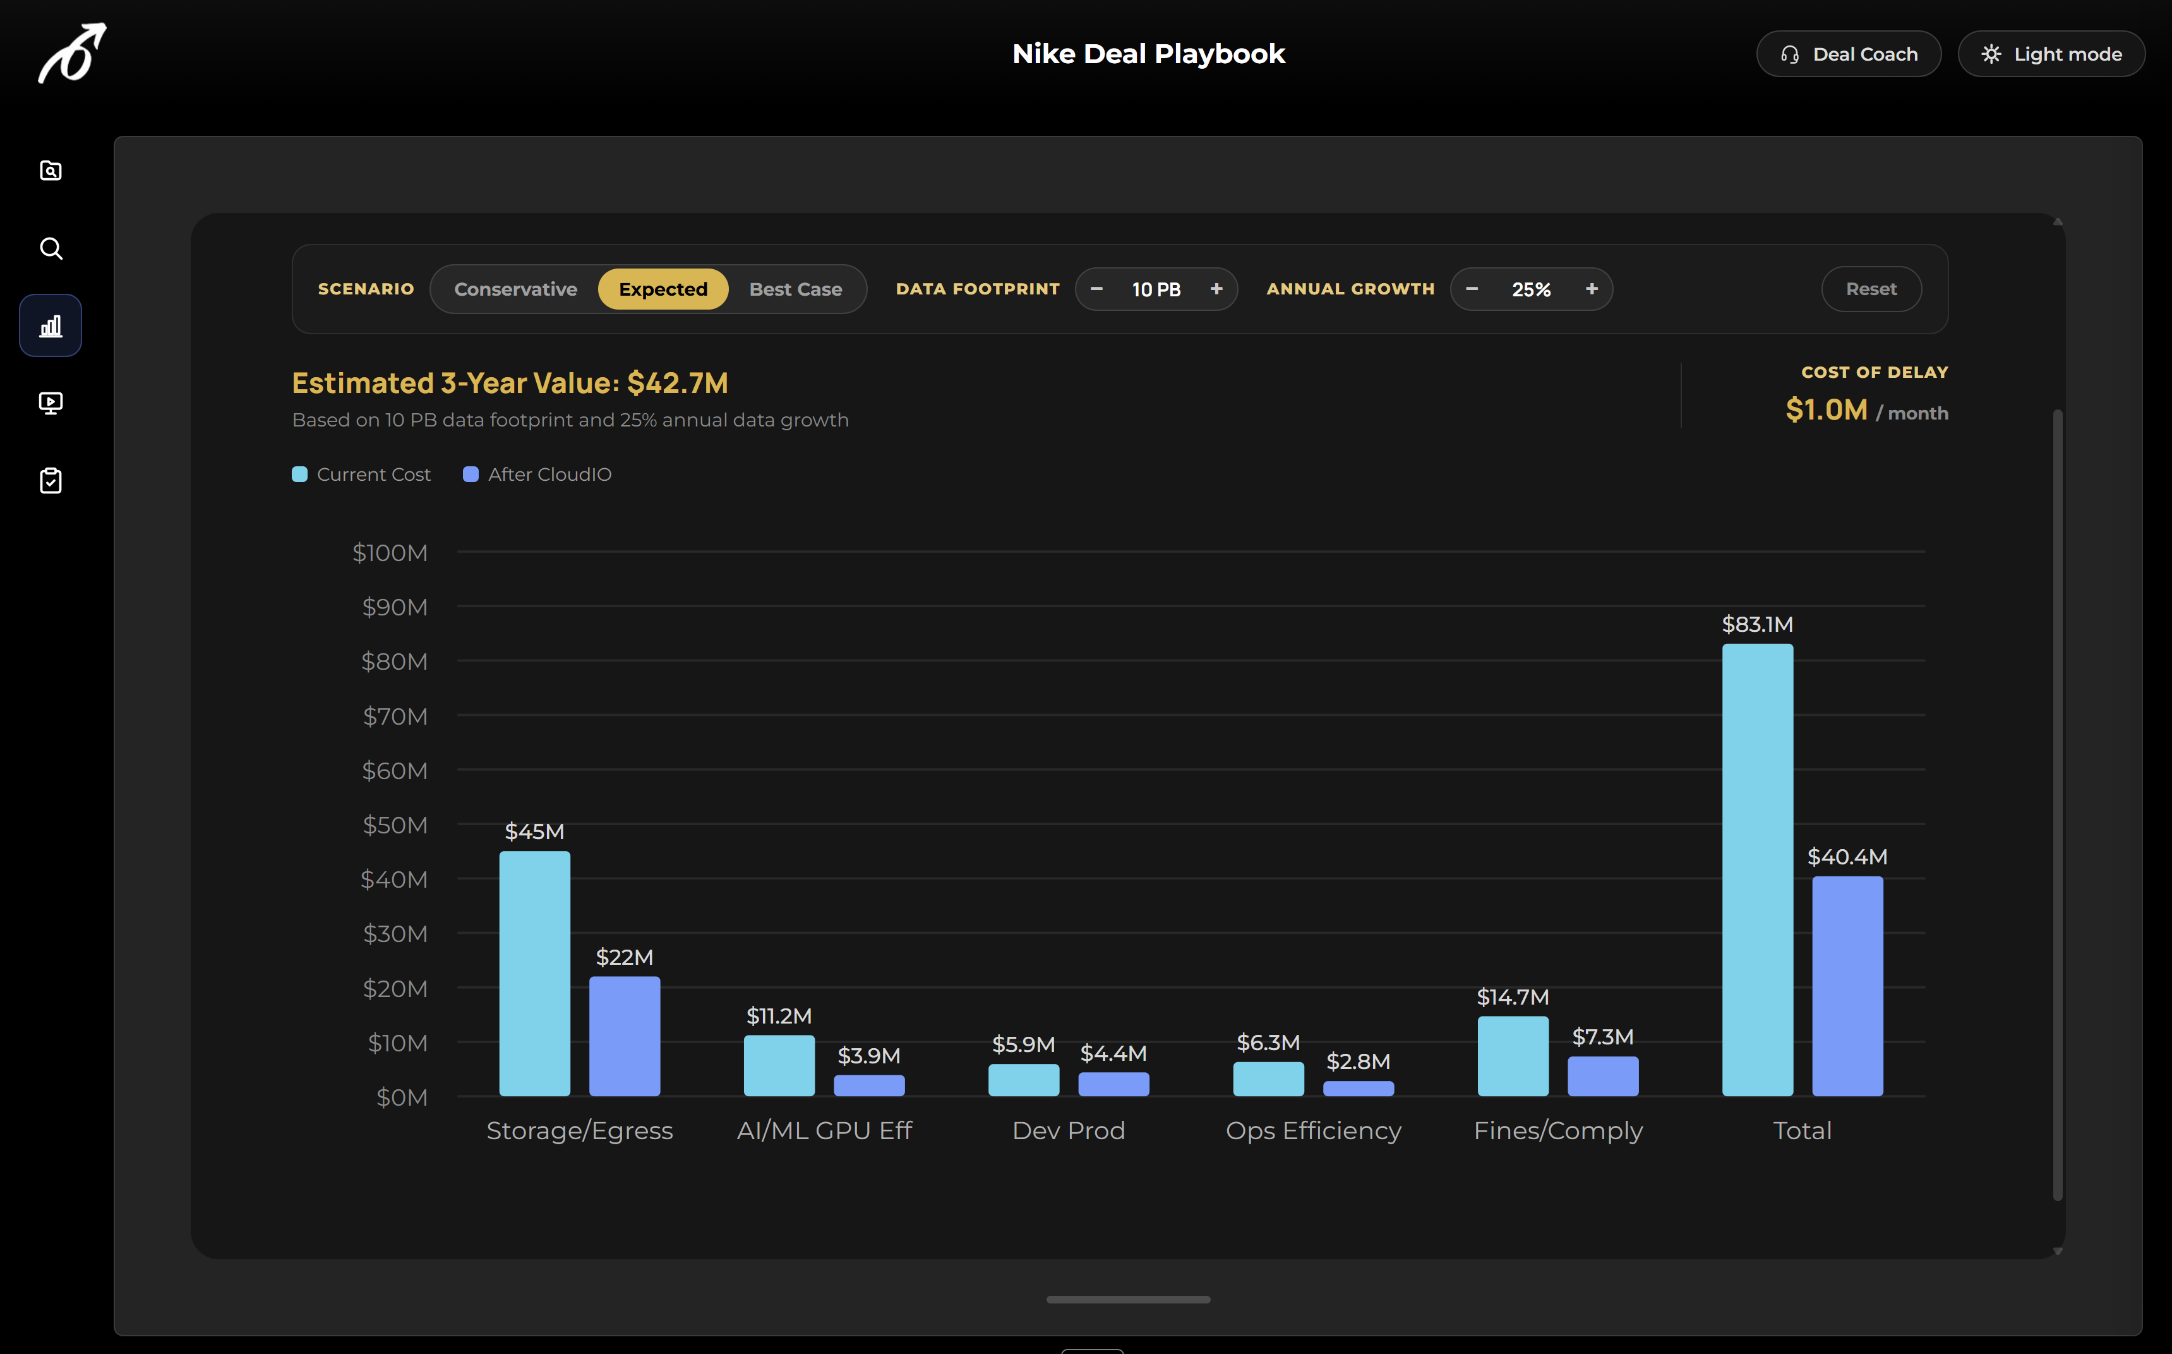
Task: Select the Expected scenario
Action: click(x=663, y=289)
